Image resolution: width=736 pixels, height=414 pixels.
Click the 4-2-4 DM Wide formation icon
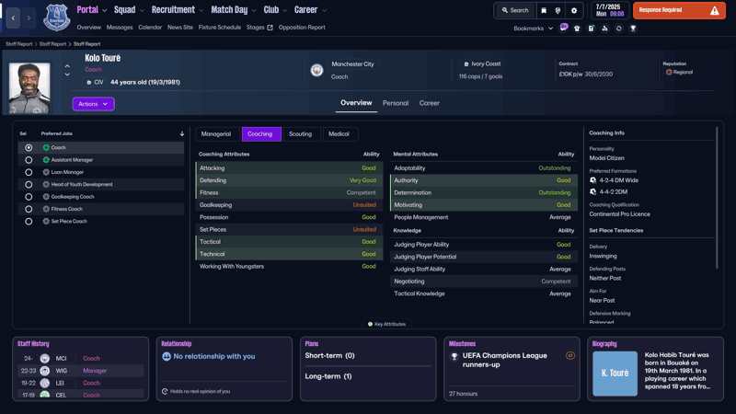pyautogui.click(x=592, y=180)
